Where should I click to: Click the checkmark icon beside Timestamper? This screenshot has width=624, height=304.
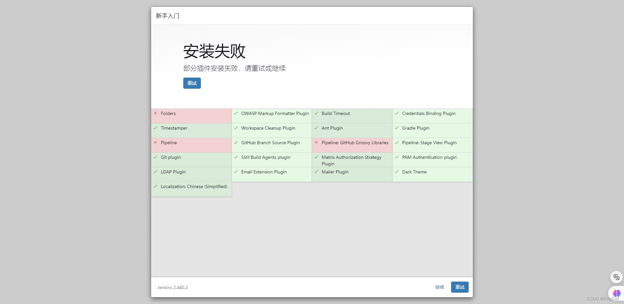[155, 128]
